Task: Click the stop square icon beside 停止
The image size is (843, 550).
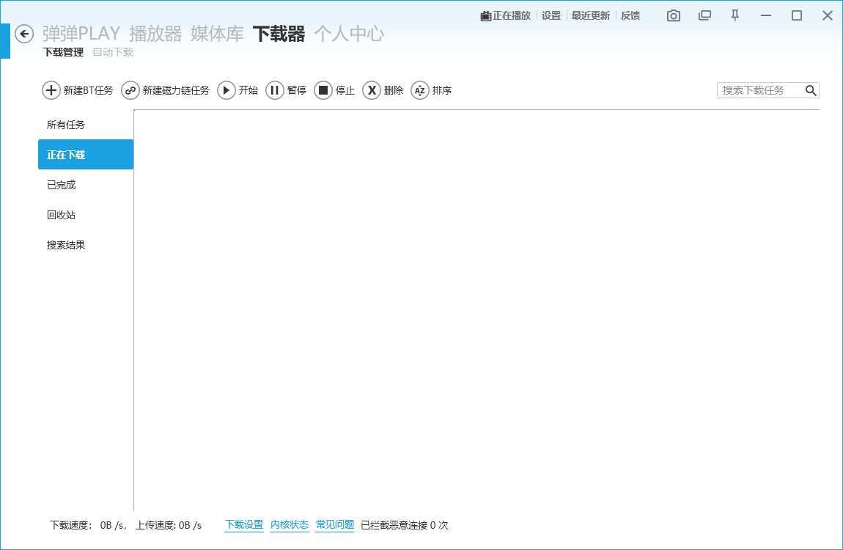Action: pyautogui.click(x=323, y=90)
